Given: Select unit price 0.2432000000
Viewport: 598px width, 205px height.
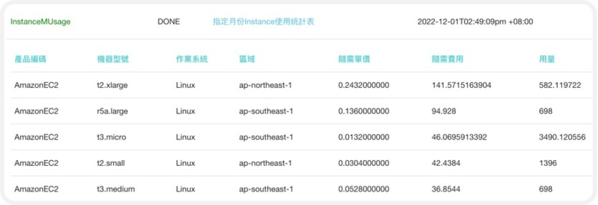Looking at the screenshot, I should (x=364, y=85).
